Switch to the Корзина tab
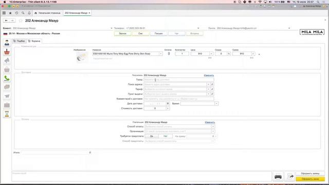This screenshot has width=329, height=185. pos(34,41)
